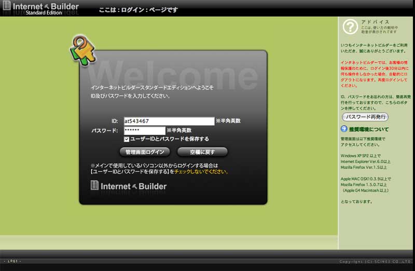Click the Internet Builder logo inside the login panel
Image resolution: width=415 pixels, height=271 pixels.
(x=129, y=186)
